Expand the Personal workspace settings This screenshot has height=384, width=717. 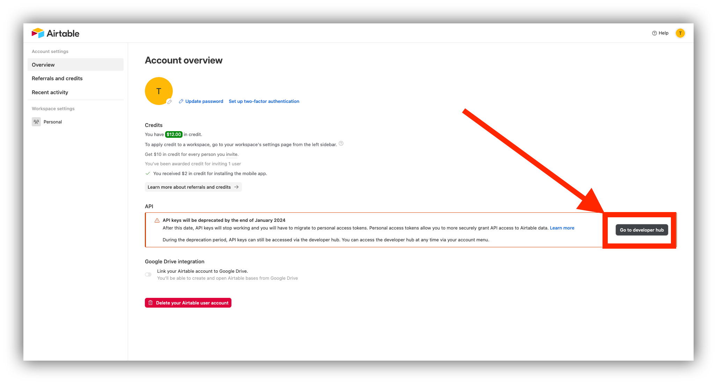(x=52, y=122)
